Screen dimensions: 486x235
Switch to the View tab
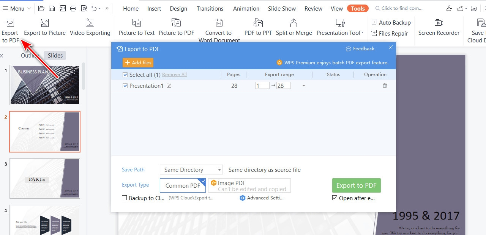click(x=337, y=8)
